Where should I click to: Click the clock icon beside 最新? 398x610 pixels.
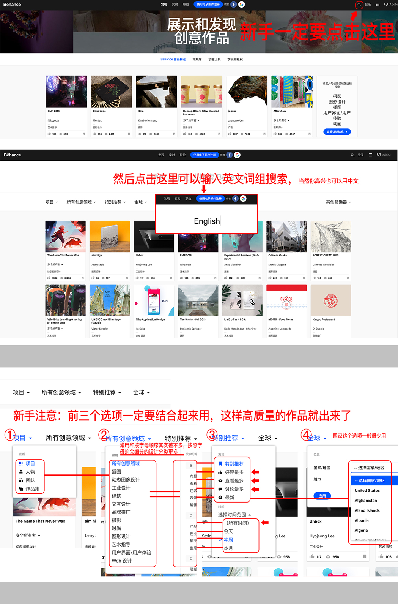pyautogui.click(x=220, y=497)
